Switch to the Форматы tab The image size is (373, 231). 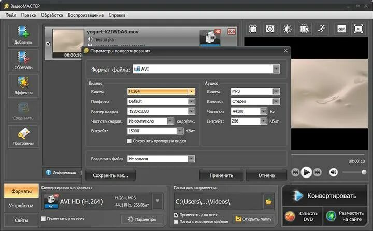click(21, 191)
